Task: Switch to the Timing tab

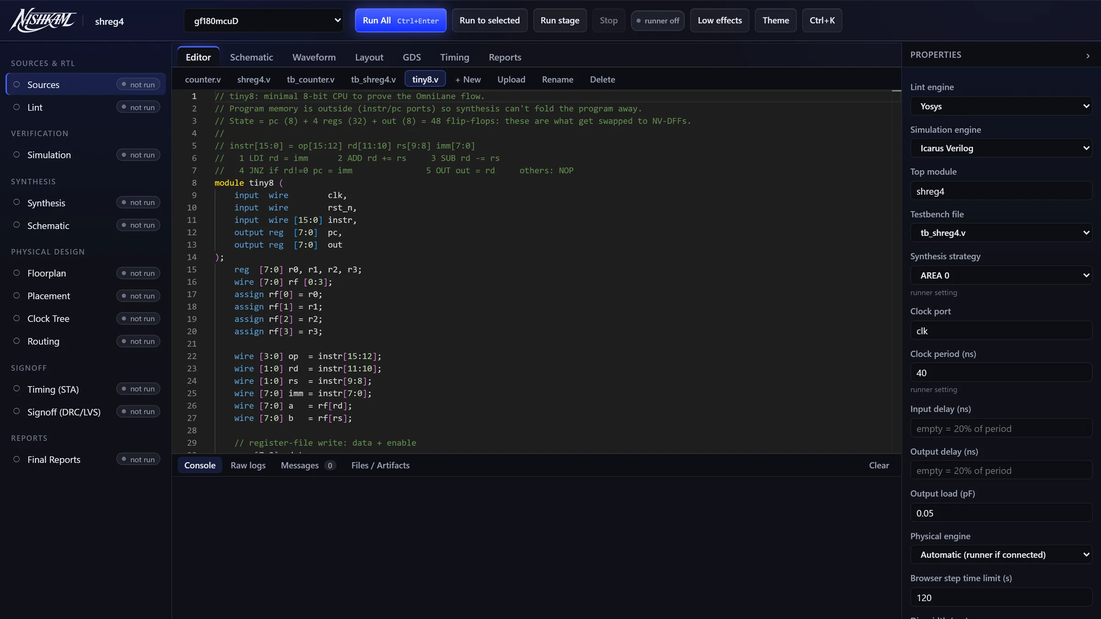Action: coord(455,57)
